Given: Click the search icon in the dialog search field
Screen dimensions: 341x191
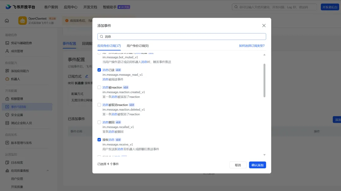Looking at the screenshot, I should tap(102, 37).
